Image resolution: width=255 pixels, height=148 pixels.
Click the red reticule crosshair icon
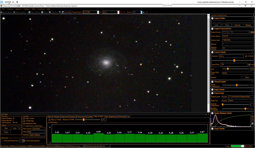coord(124,12)
